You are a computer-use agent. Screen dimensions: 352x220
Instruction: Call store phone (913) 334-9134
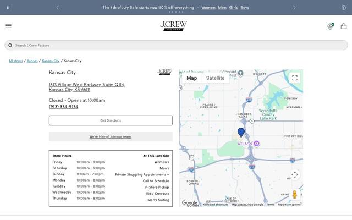[x=64, y=107]
